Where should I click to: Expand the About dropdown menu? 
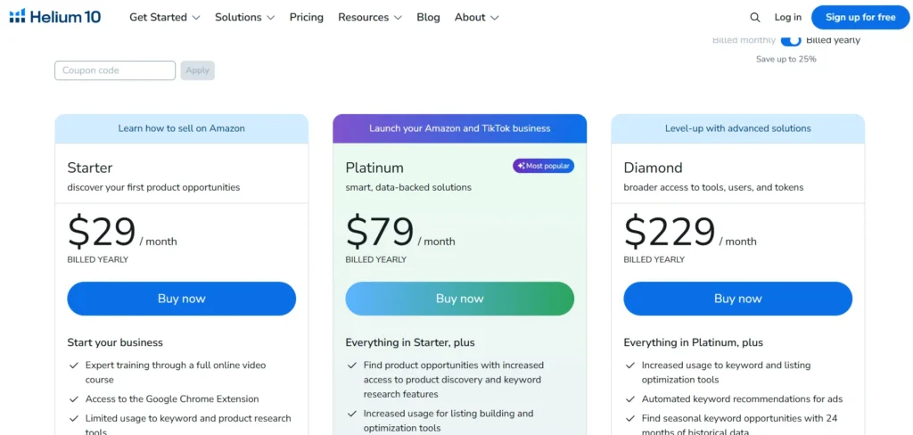point(476,17)
